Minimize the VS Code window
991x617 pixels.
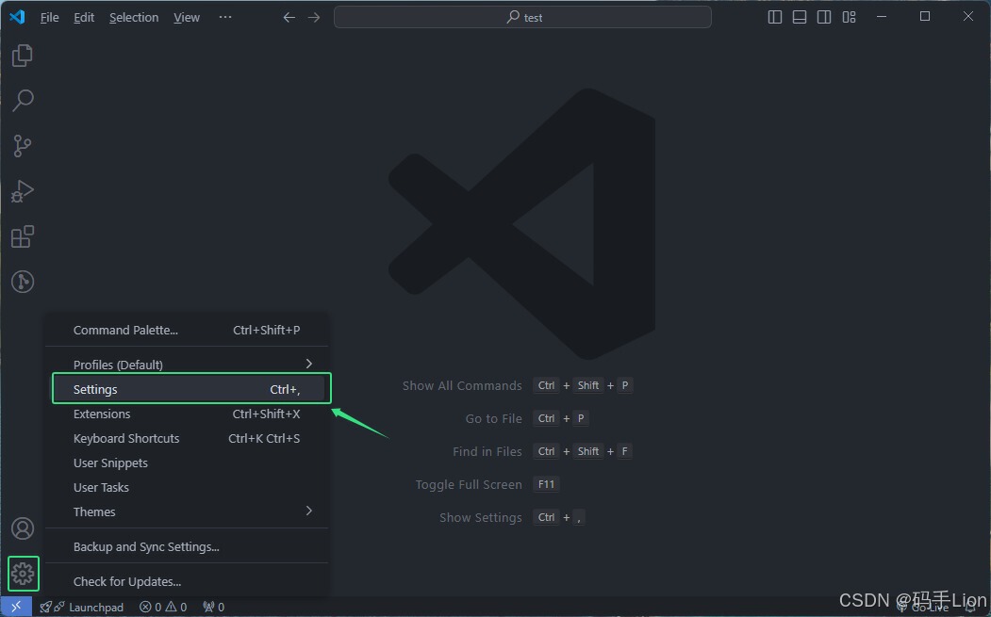[882, 16]
